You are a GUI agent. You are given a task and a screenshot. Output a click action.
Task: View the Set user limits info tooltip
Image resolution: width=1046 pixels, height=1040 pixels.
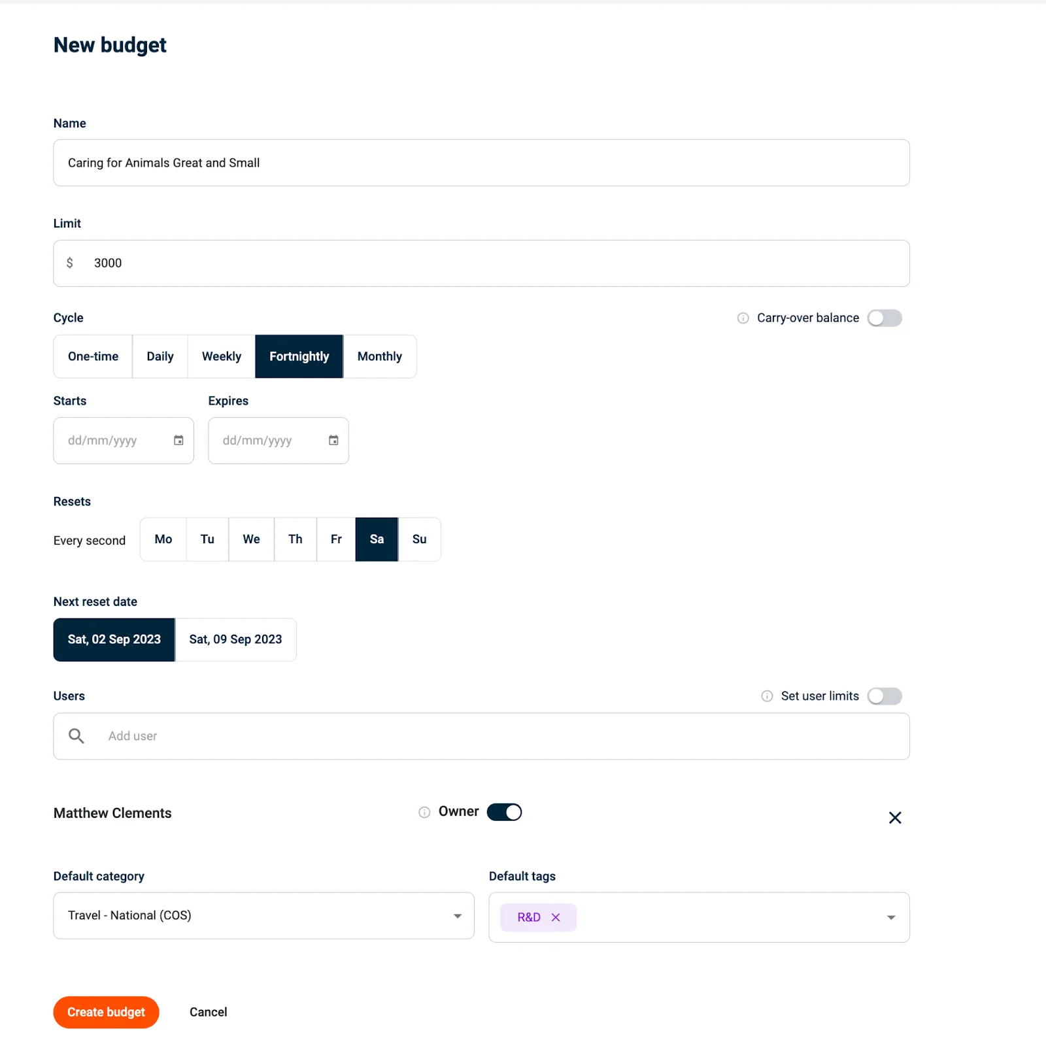[766, 696]
